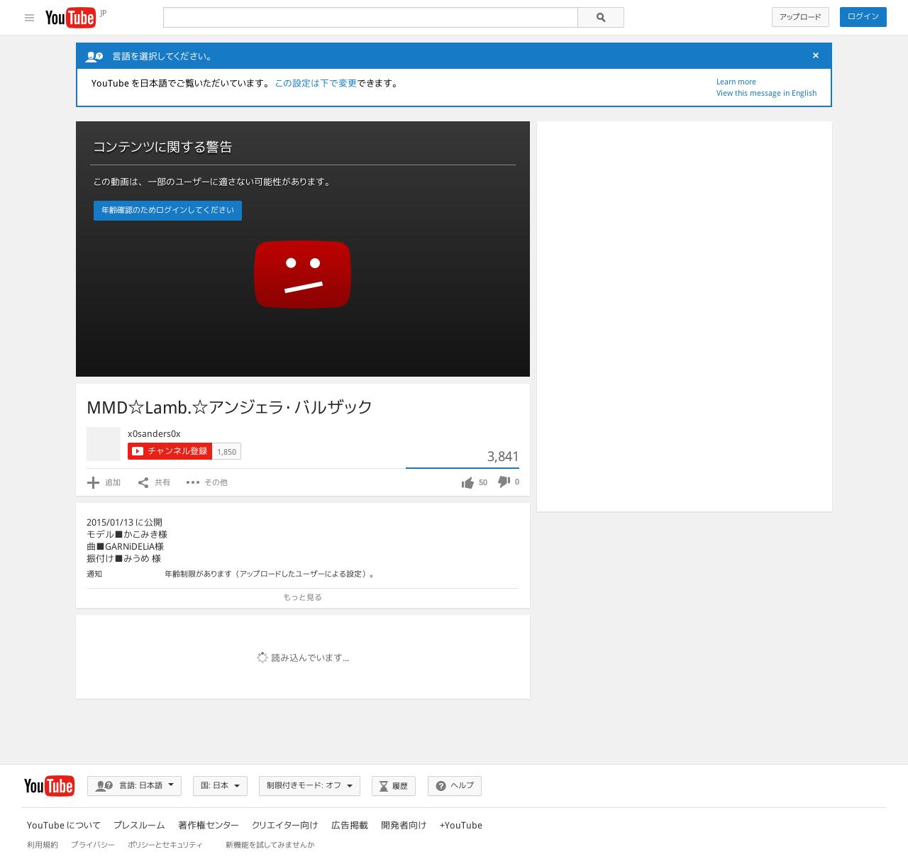
Task: Click the アップロード upload button
Action: 800,17
